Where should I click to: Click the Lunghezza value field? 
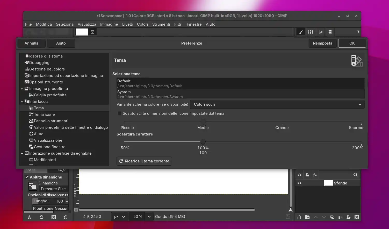pyautogui.click(x=49, y=201)
